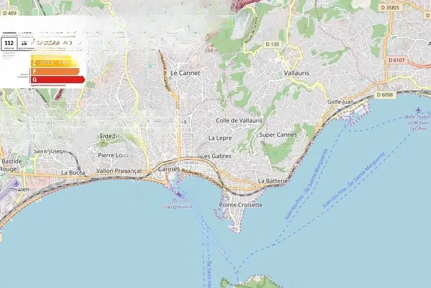
Task: Click the heliport icon in Cannes harbor
Action: (179, 195)
